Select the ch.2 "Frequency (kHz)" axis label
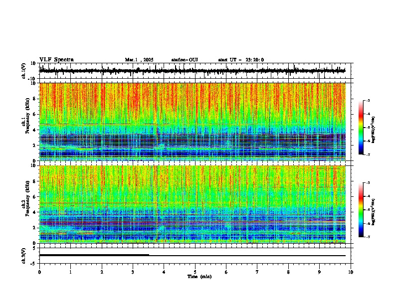Viewport: 395px width, 305px height. coord(27,198)
